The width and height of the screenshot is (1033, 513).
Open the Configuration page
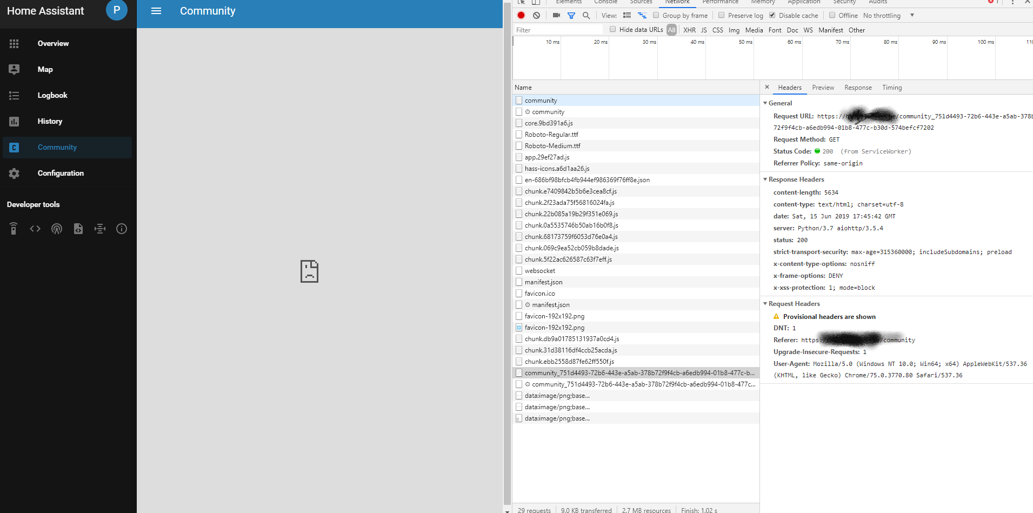[x=61, y=173]
